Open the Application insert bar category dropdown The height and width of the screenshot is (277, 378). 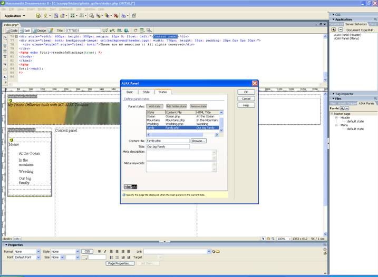(x=15, y=16)
